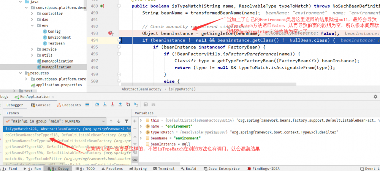Toggle code fold marker on line 495
380x171 pixels.
click(119, 47)
